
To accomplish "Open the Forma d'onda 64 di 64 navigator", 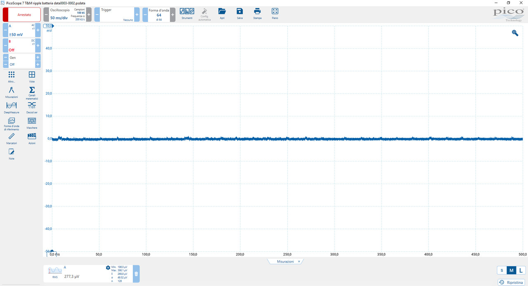I will pos(159,14).
